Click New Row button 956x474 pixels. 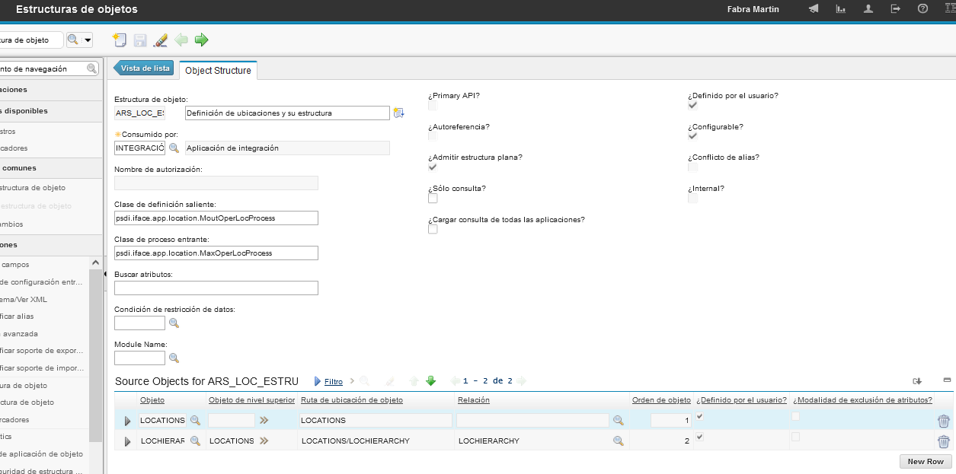tap(926, 461)
